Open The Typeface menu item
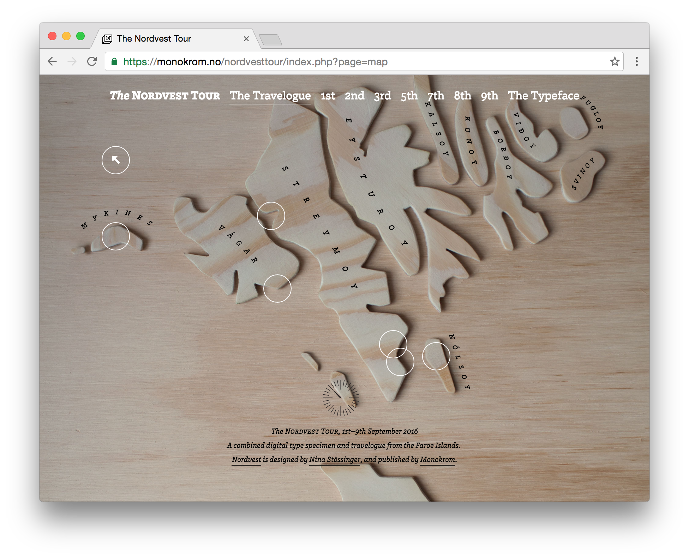Image resolution: width=689 pixels, height=558 pixels. (543, 96)
